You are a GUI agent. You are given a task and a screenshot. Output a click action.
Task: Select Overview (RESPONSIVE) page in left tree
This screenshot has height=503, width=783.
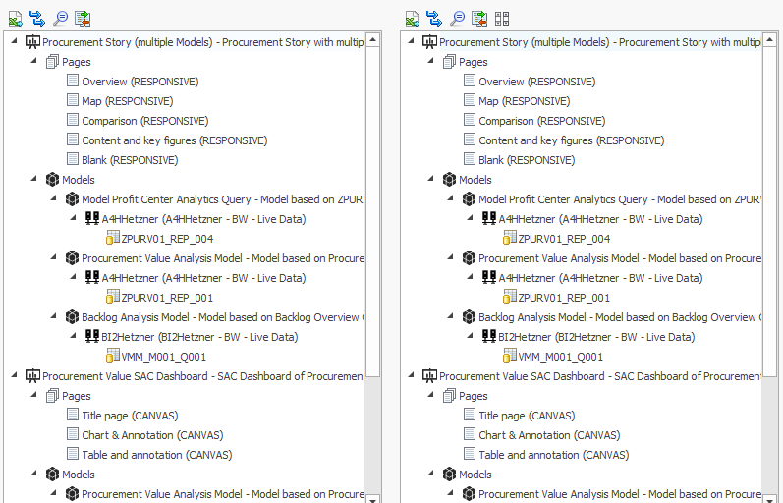click(x=140, y=82)
